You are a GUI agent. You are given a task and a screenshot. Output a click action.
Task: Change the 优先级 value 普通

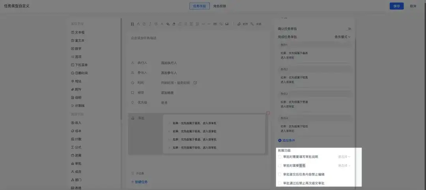point(164,103)
